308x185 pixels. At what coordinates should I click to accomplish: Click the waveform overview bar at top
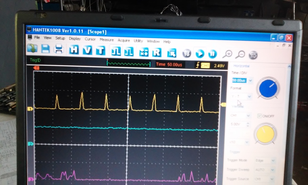click(129, 63)
